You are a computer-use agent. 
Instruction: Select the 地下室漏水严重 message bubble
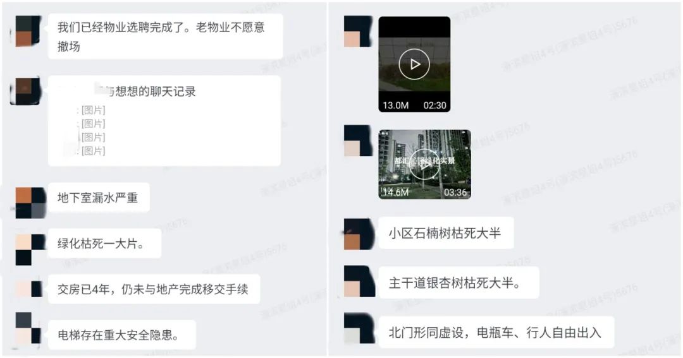coord(99,198)
